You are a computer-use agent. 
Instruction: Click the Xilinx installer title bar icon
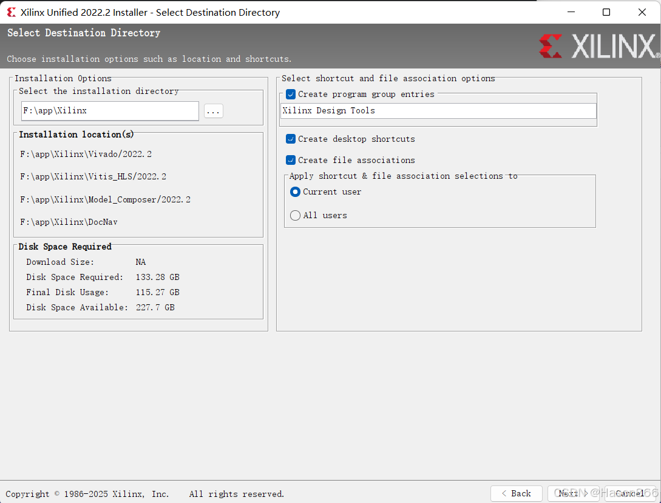tap(12, 12)
